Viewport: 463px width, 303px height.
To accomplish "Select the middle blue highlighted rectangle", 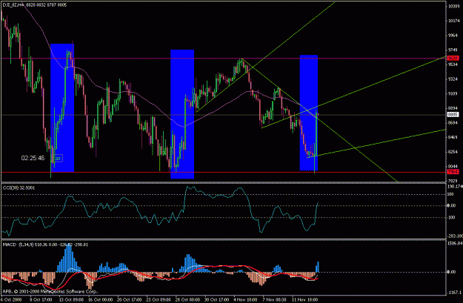I will point(182,114).
